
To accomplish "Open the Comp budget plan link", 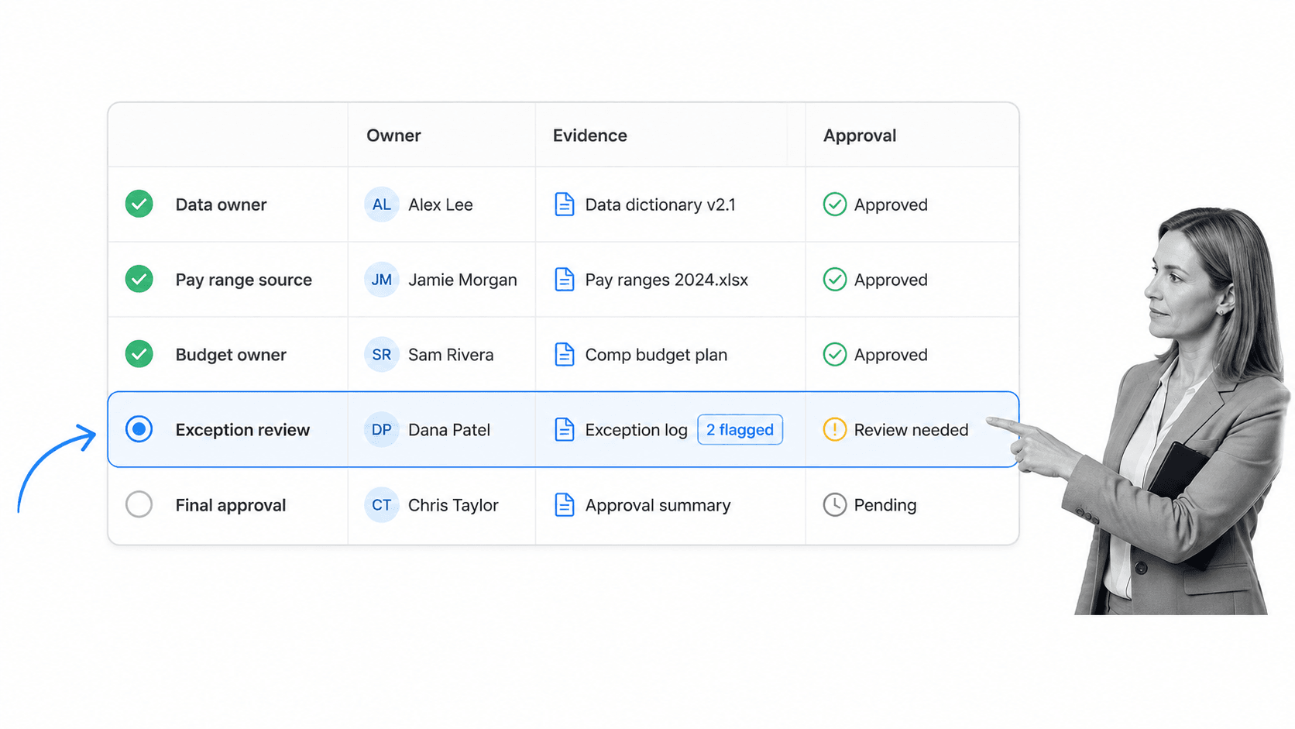I will coord(656,355).
